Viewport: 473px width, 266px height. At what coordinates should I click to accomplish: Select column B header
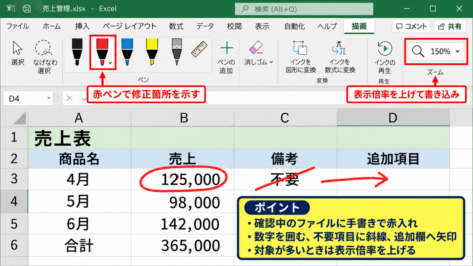click(183, 118)
